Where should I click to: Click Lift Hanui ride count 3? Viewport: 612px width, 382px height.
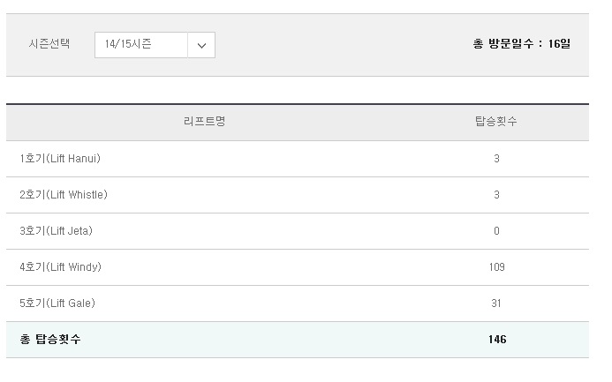point(496,159)
